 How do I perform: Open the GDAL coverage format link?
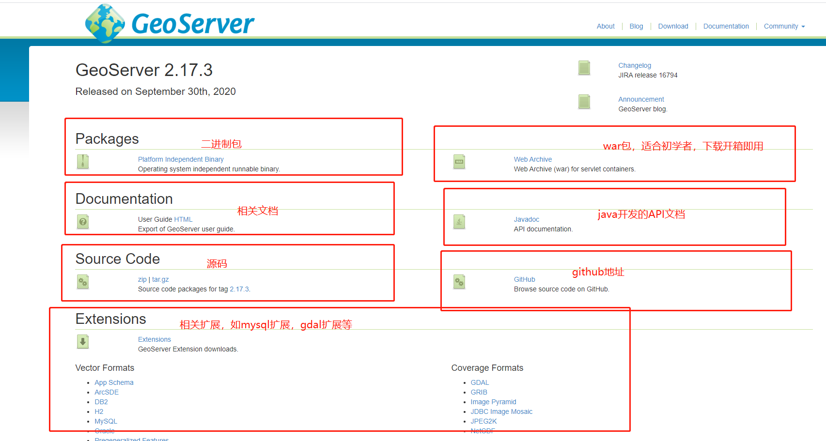pyautogui.click(x=480, y=382)
